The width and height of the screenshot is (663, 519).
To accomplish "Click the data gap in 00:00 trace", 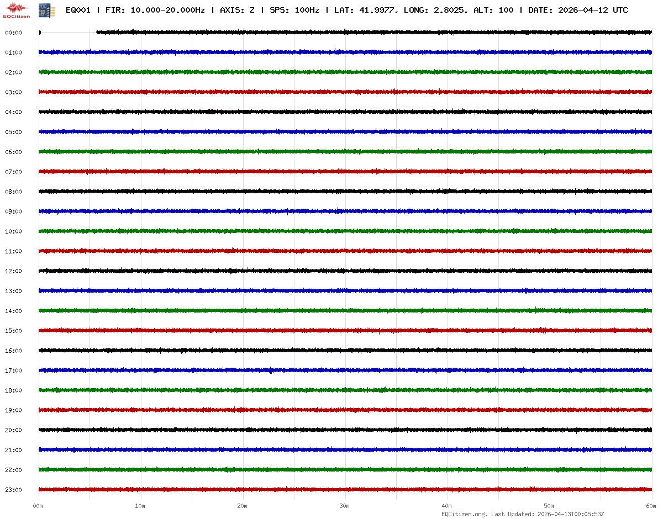I will pos(69,33).
